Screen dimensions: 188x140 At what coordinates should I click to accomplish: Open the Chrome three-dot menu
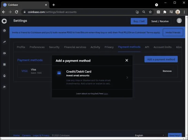pyautogui.click(x=184, y=12)
